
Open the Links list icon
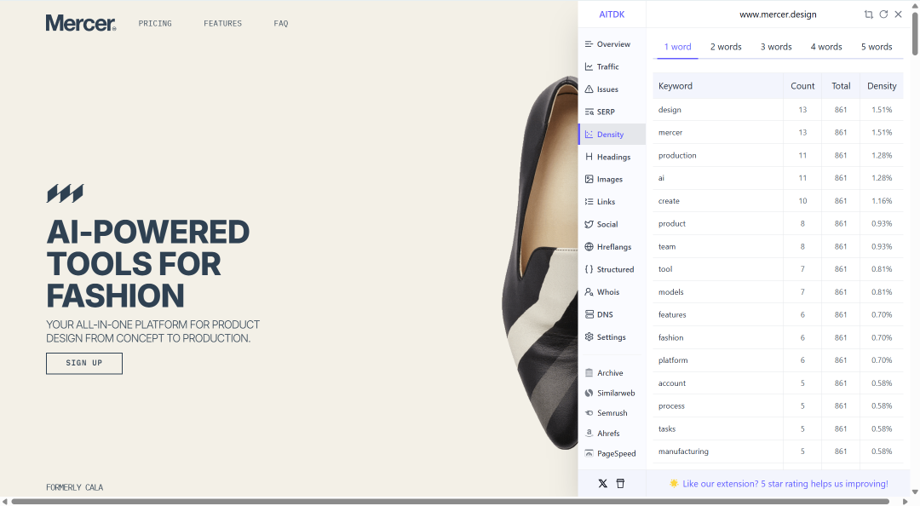click(x=589, y=201)
